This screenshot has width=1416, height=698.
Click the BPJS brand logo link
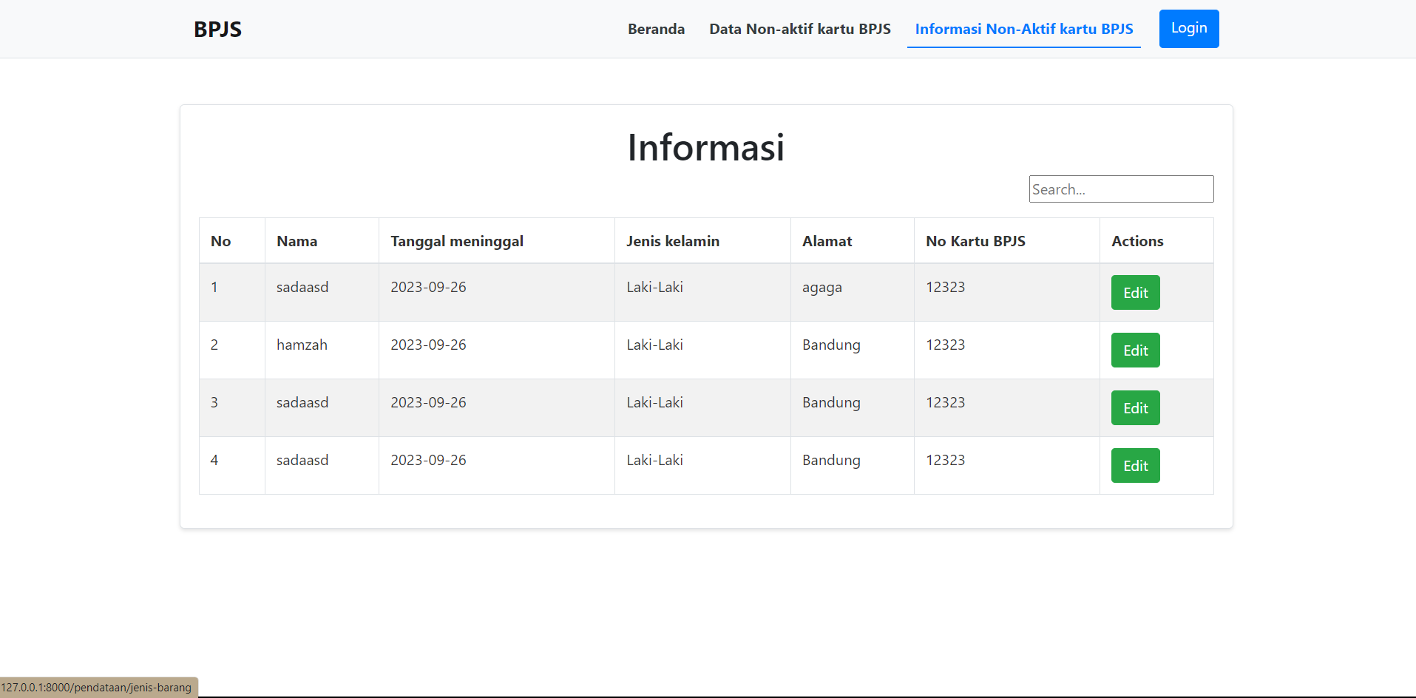pyautogui.click(x=217, y=29)
